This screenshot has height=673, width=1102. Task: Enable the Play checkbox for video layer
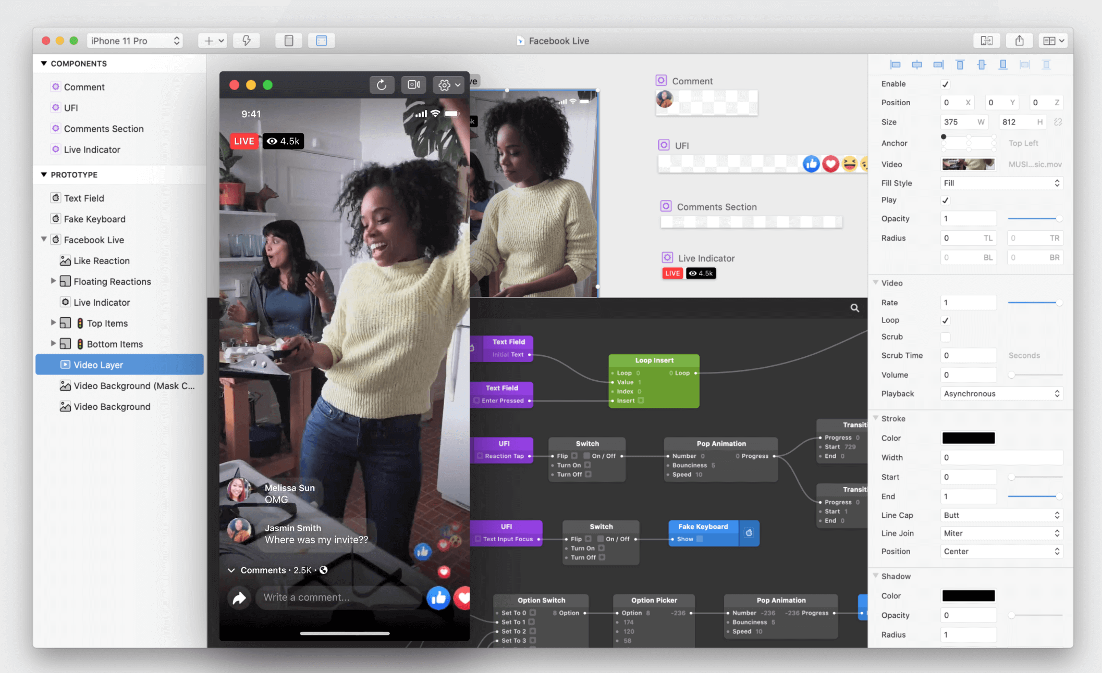(x=946, y=200)
